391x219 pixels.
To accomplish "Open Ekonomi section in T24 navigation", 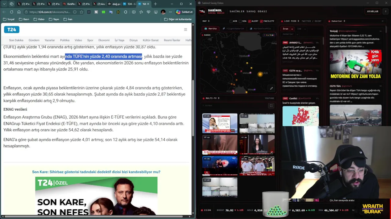I will point(104,40).
